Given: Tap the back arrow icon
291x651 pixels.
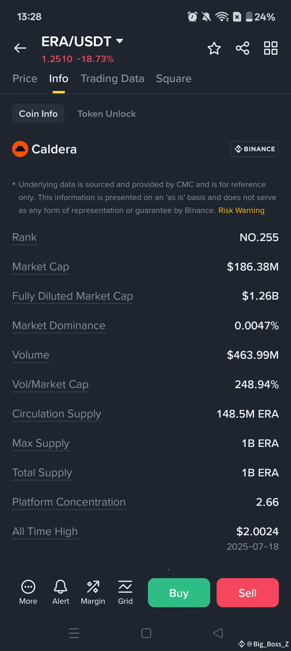Looking at the screenshot, I should pyautogui.click(x=20, y=48).
